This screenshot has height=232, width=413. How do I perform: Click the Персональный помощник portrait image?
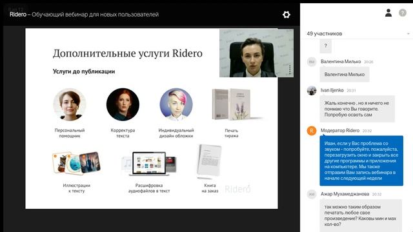(x=70, y=104)
